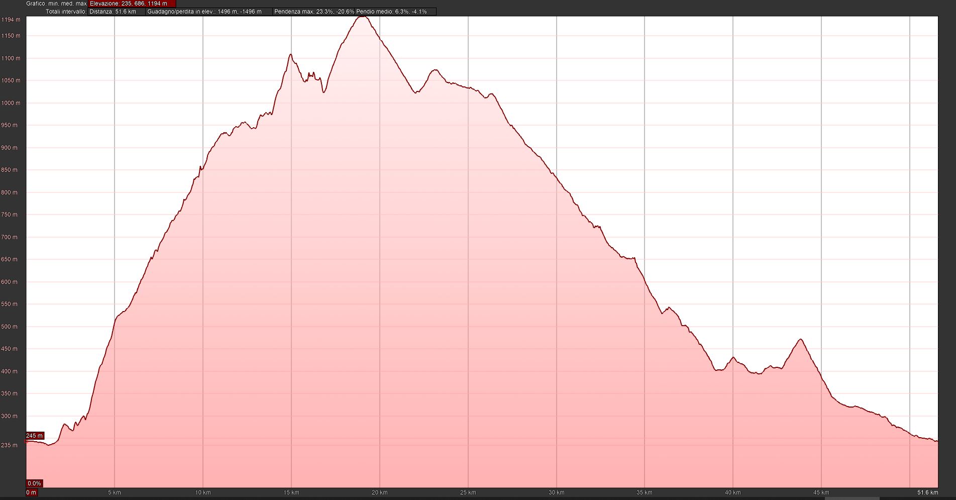Click the Pendenza max 23.3% field
Viewport: 956px width, 500px height.
pos(313,12)
